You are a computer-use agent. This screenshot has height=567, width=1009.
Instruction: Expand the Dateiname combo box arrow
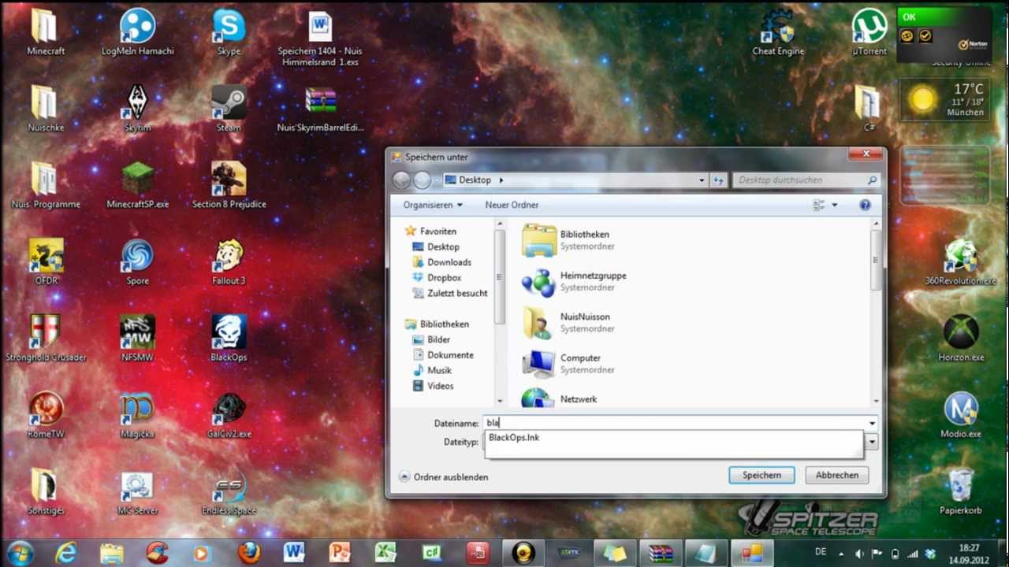(x=872, y=424)
